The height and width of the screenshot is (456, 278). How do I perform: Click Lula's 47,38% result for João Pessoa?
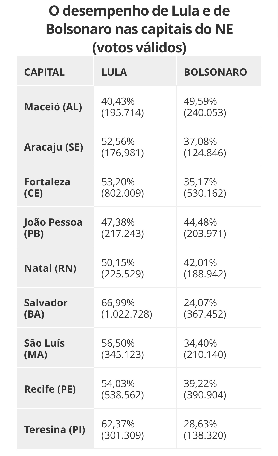[x=123, y=228]
